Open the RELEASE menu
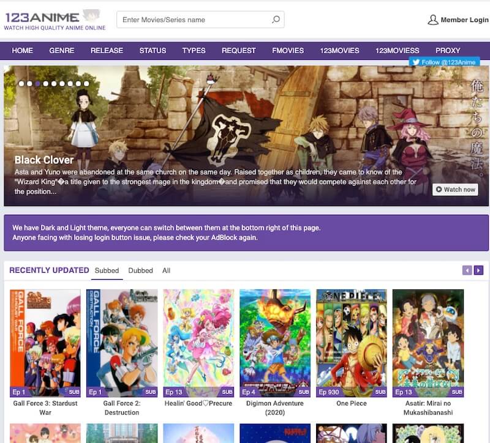 tap(107, 51)
